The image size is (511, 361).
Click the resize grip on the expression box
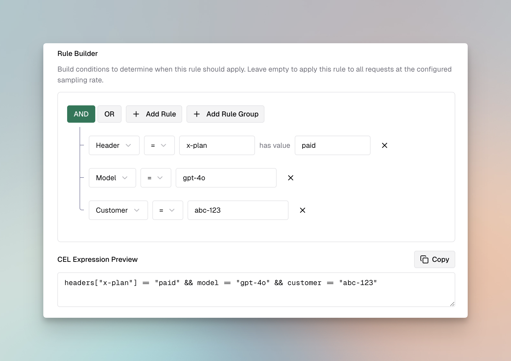tap(452, 304)
